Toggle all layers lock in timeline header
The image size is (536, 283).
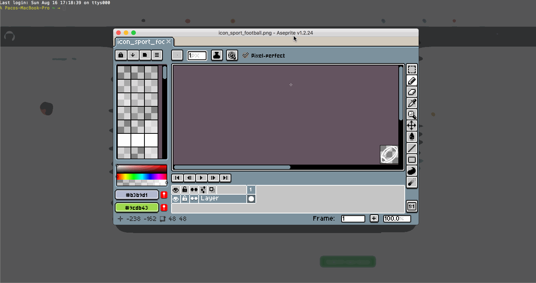pos(185,190)
